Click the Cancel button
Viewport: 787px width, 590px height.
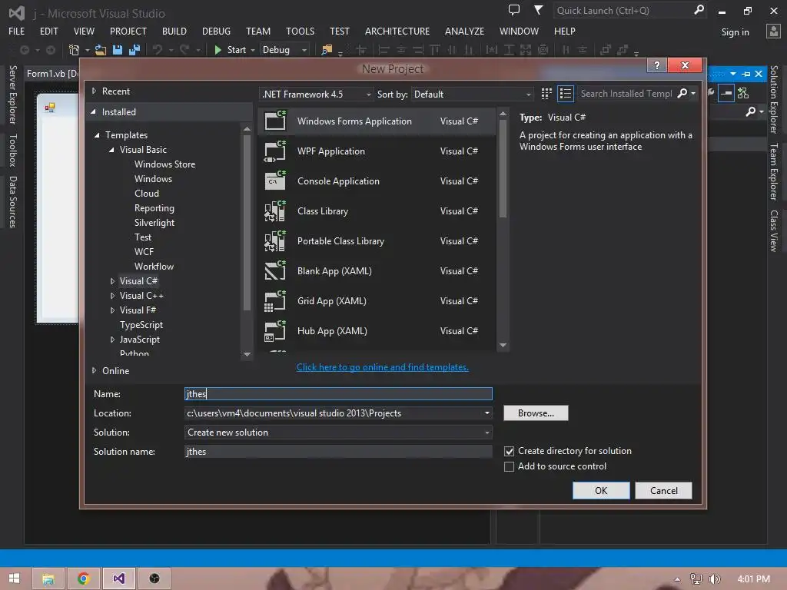pyautogui.click(x=663, y=491)
